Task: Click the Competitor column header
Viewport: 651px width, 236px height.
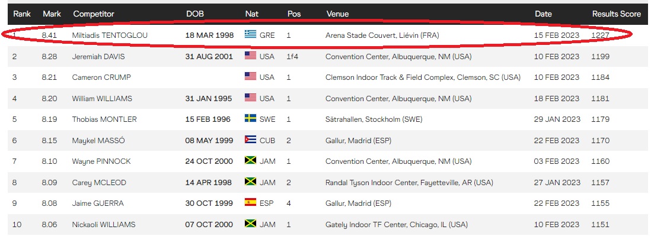Action: click(x=94, y=14)
